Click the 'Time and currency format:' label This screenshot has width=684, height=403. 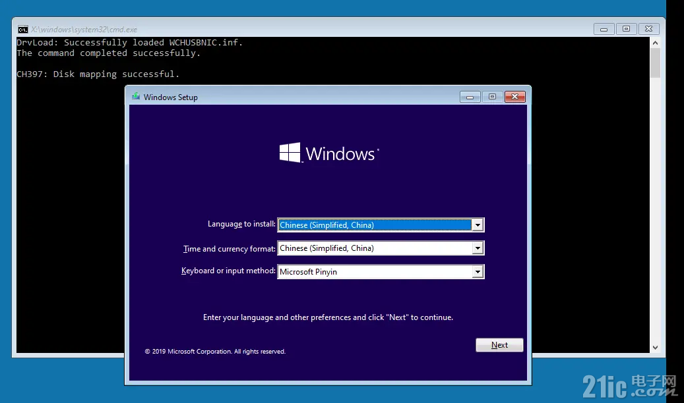[x=230, y=249]
